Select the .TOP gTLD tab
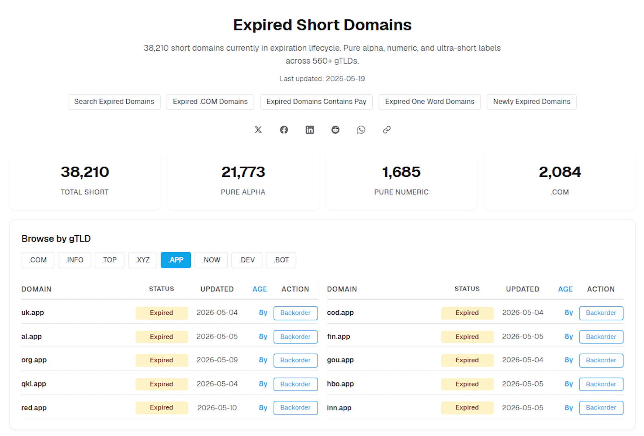The width and height of the screenshot is (644, 436). (109, 260)
